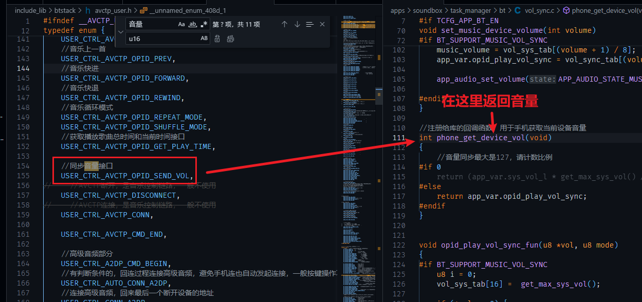
Task: Select btstack in the left breadcrumb
Action: coord(66,10)
